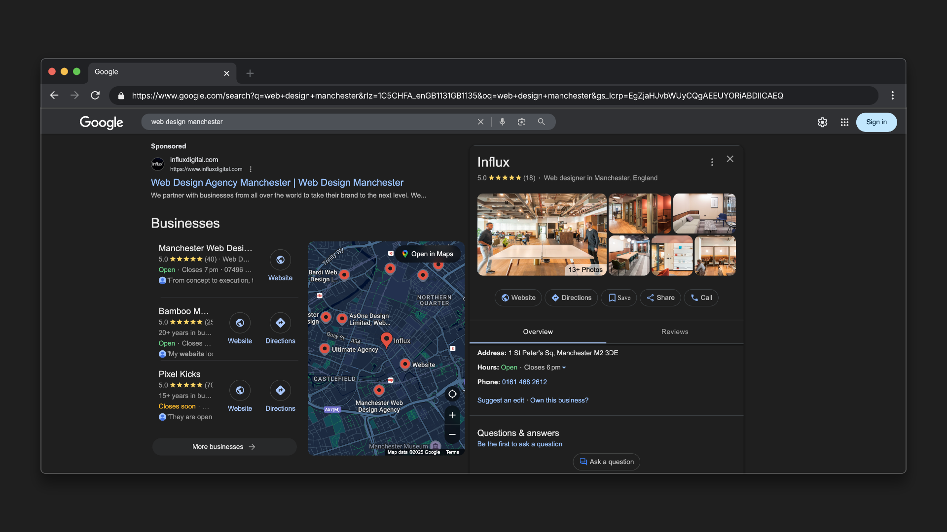947x532 pixels.
Task: Click the Ask a question button
Action: (x=606, y=462)
